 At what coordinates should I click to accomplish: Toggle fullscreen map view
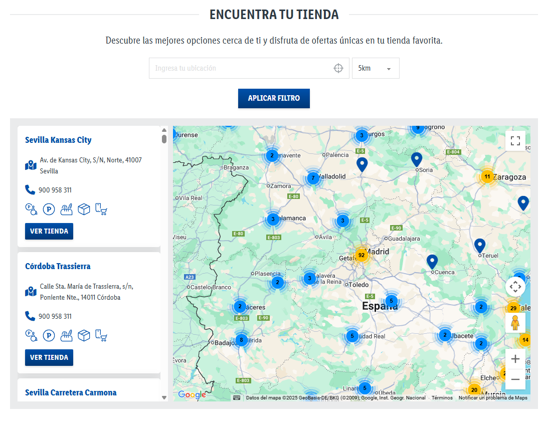(515, 141)
